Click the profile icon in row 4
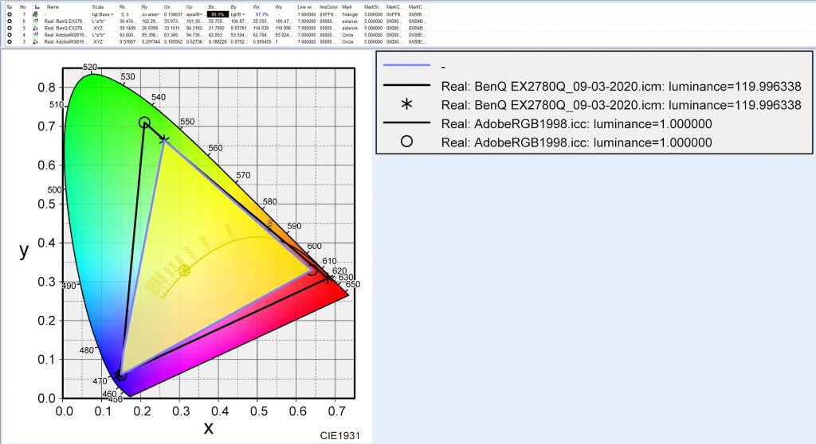Viewport: 816px width, 444px height. tap(36, 35)
